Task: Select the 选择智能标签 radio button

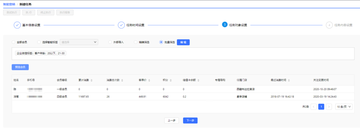Action: click(39, 42)
